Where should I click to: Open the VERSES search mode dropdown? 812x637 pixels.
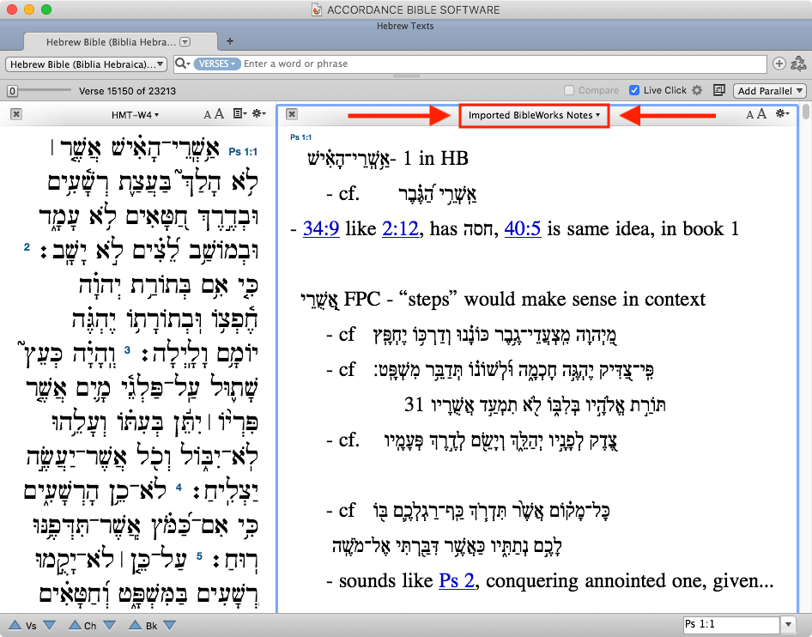tap(216, 64)
